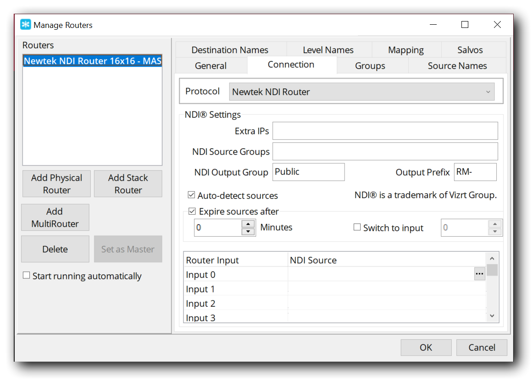Viewport: 532px width, 380px height.
Task: Click the Cancel button
Action: [482, 347]
